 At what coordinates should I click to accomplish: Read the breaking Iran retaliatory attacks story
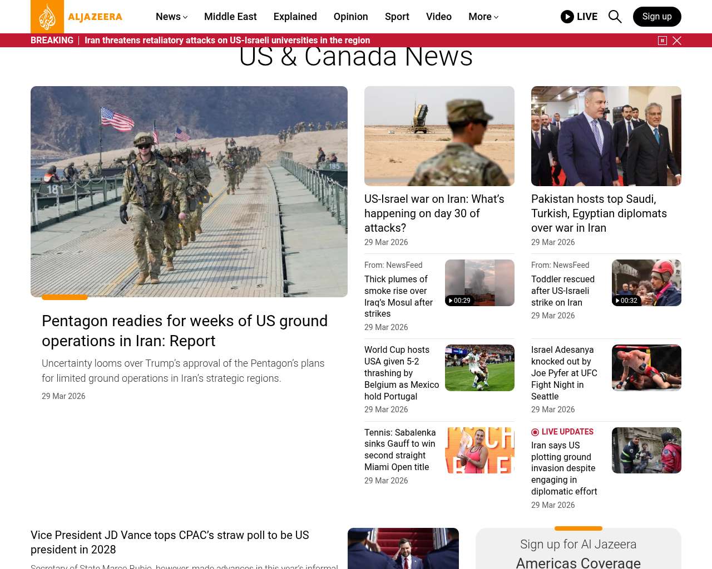[227, 41]
